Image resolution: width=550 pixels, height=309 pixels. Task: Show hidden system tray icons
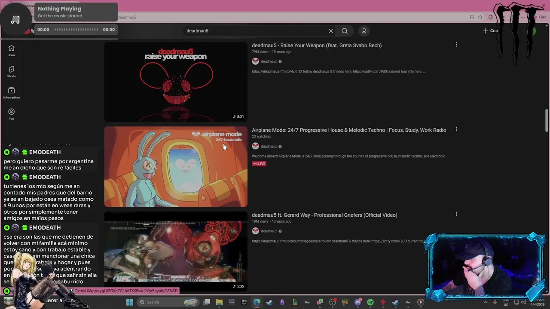coord(486,302)
